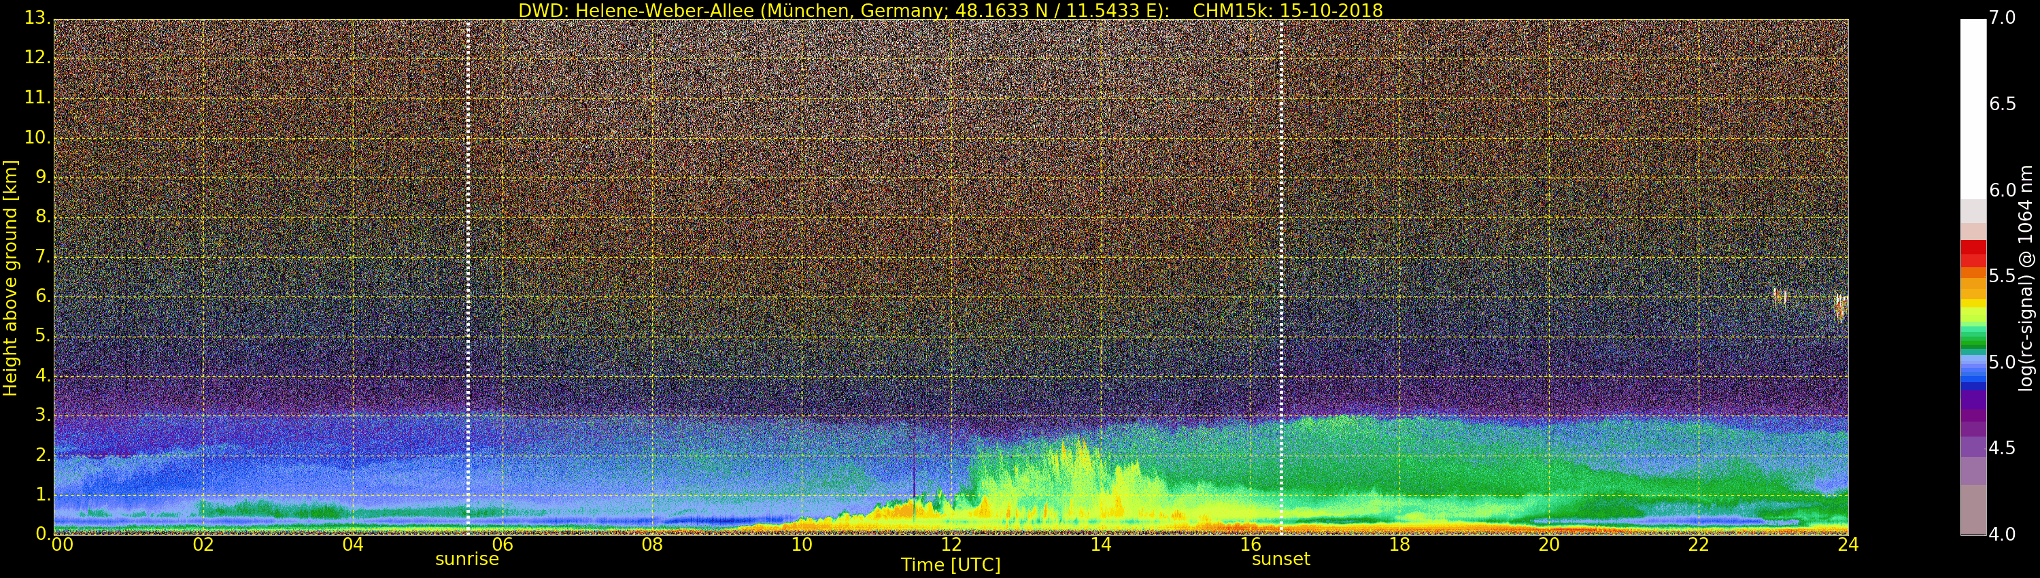Click the x-axis tick label '20'
The height and width of the screenshot is (578, 2040).
1549,545
